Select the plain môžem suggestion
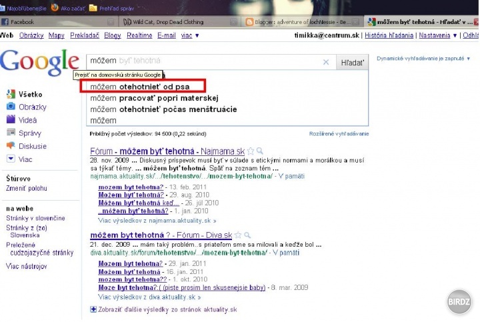This screenshot has height=322, width=480. pos(227,120)
